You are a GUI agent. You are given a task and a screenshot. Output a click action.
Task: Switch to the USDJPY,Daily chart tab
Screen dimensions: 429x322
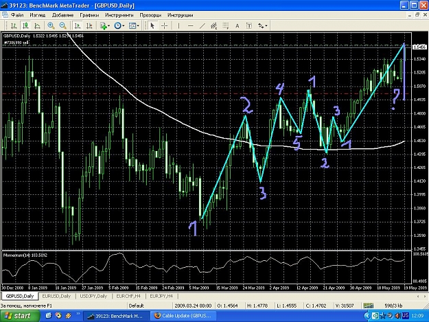[93, 296]
